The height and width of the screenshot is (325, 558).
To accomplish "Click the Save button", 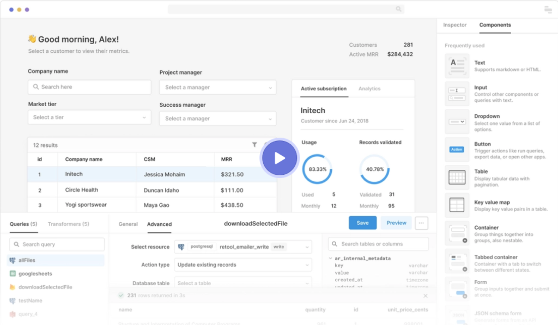I will tap(362, 223).
